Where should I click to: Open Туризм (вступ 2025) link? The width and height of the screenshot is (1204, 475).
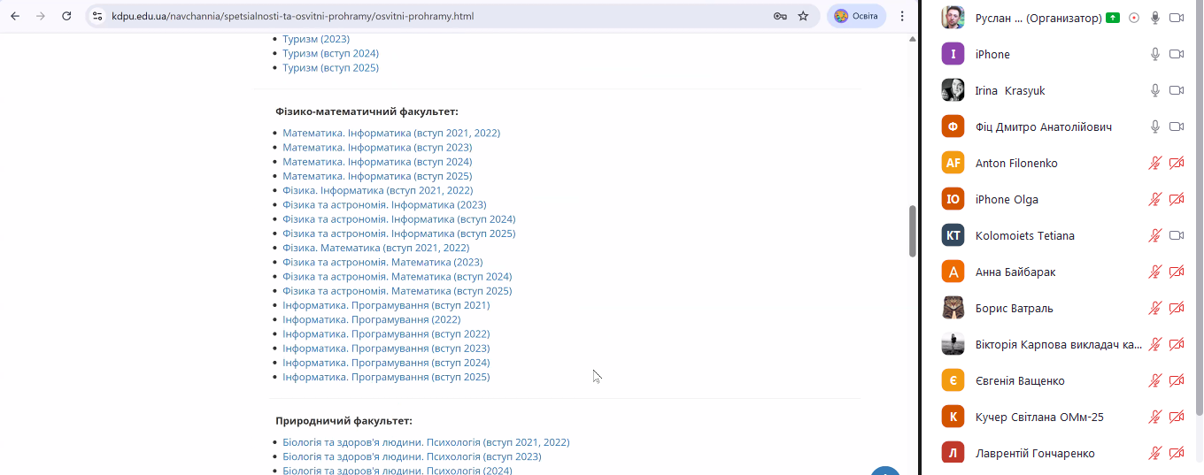[x=330, y=68]
